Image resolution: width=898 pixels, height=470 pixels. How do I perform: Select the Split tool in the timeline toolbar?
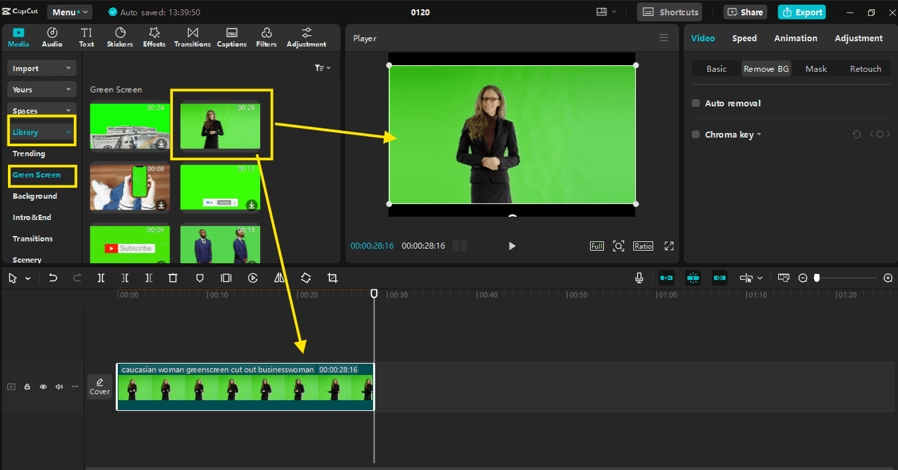pyautogui.click(x=100, y=278)
